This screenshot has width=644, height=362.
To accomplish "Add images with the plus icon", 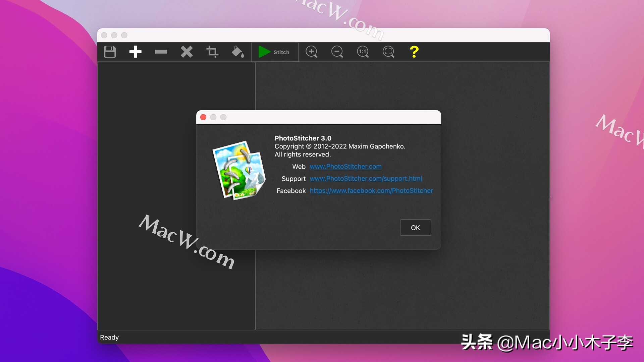I will pyautogui.click(x=135, y=52).
